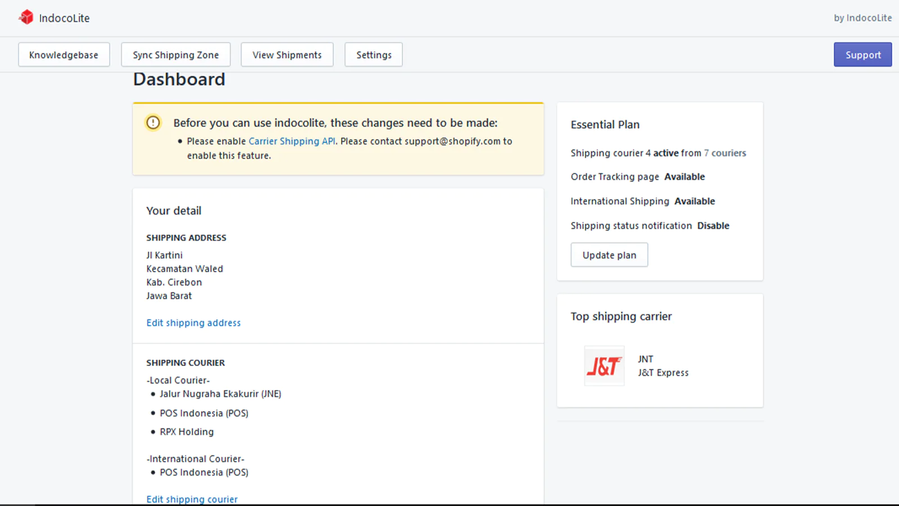Click the Jl Kartini address line
The height and width of the screenshot is (506, 899).
click(165, 255)
